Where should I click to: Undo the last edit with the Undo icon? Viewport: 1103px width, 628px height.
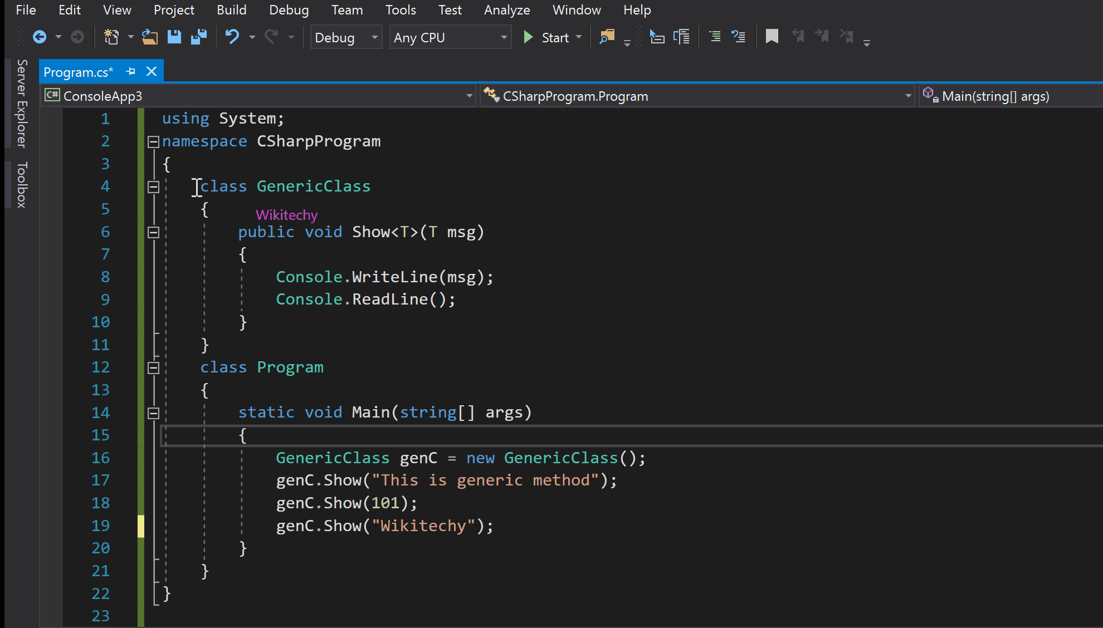click(232, 37)
